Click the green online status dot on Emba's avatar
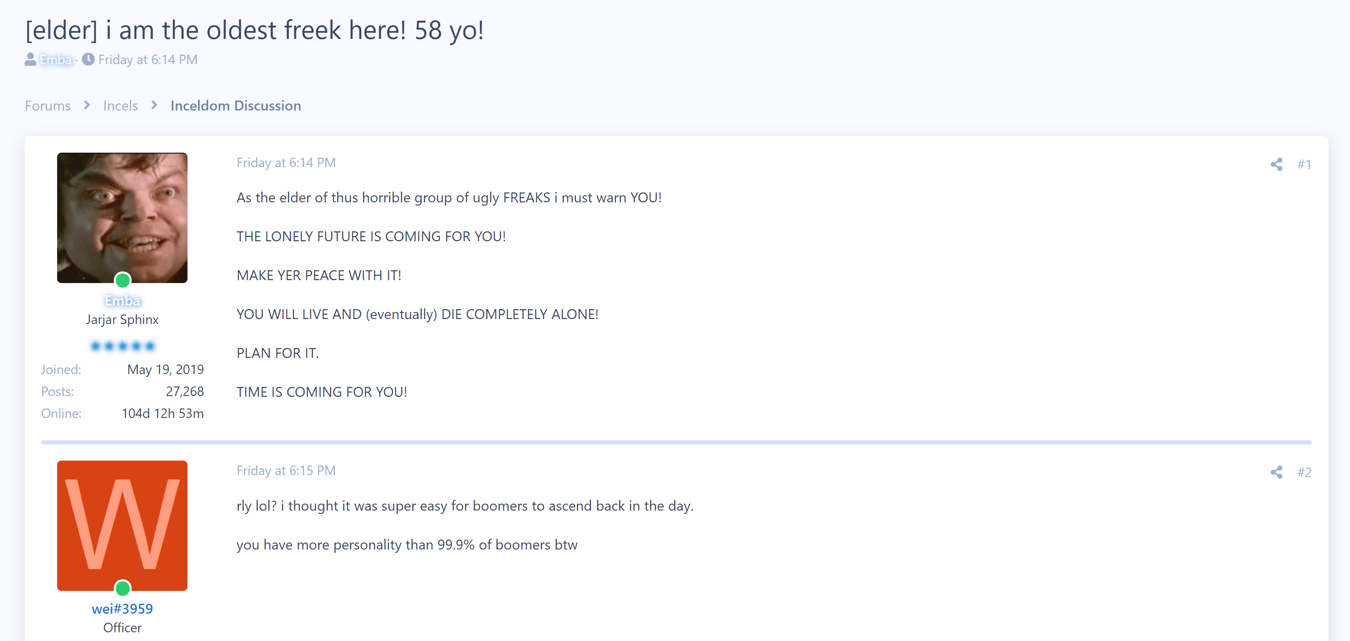 point(123,281)
